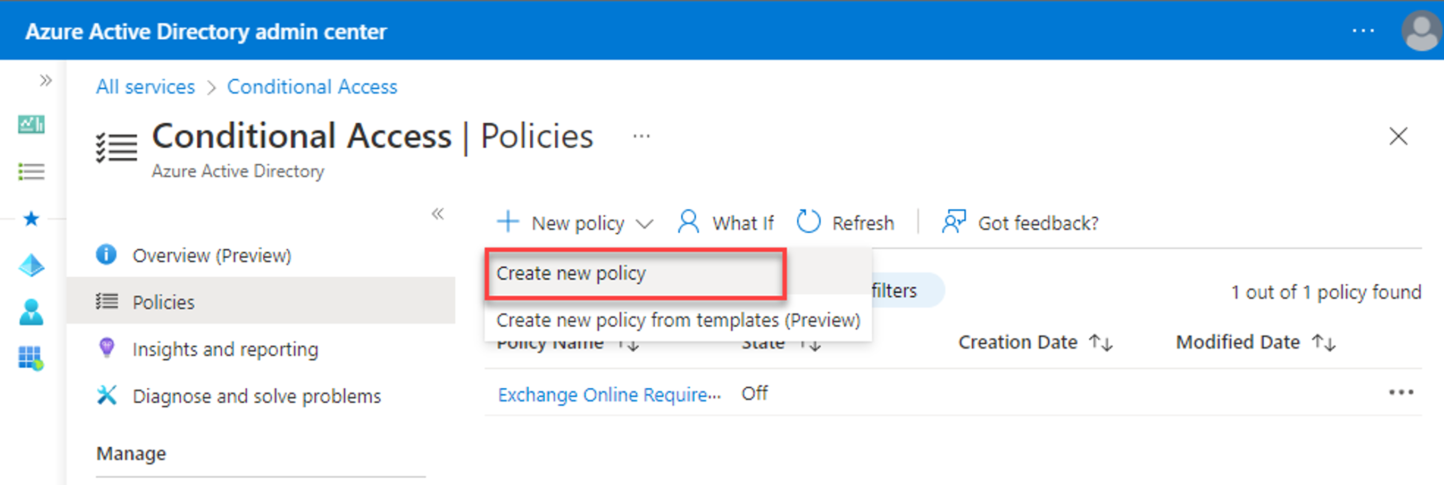
Task: Close the Conditional Access blade with the X
Action: coord(1399,136)
